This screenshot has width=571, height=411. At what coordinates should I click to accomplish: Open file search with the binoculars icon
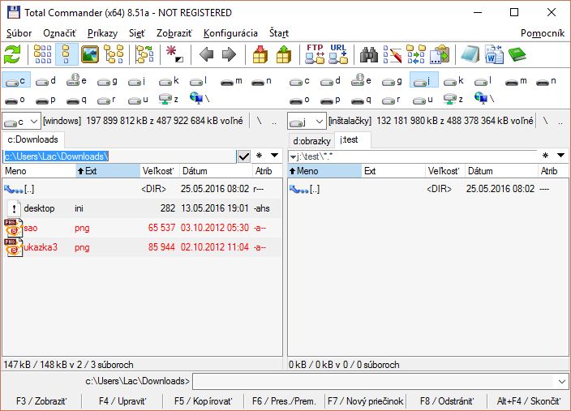pos(369,54)
